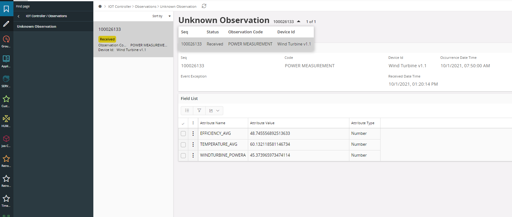
Task: Click the bookmark icon in the sidebar
Action: tap(6, 9)
